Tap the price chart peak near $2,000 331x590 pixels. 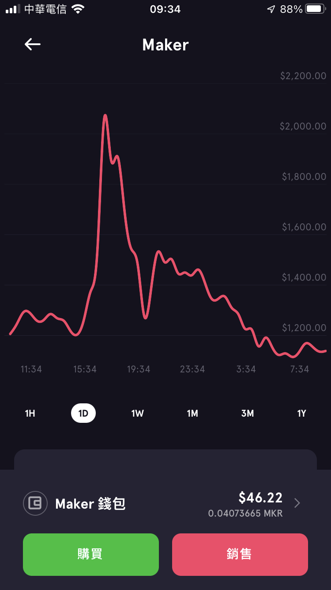click(105, 116)
